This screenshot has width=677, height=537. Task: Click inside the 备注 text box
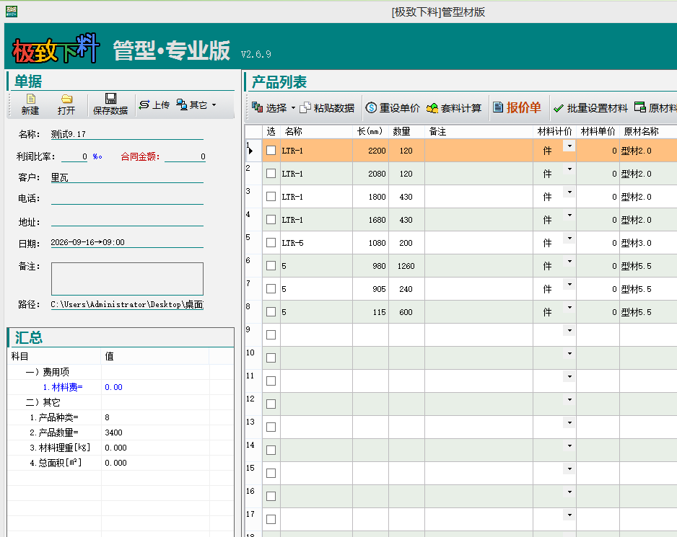(127, 279)
